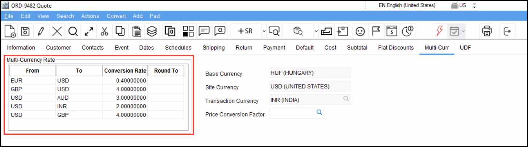
Task: Click the red lightning bolt icon
Action: point(439,31)
